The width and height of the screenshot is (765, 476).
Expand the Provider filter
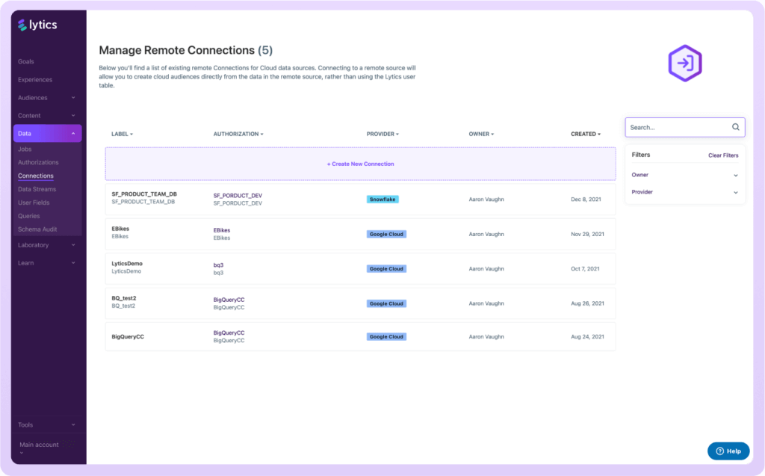pos(684,192)
